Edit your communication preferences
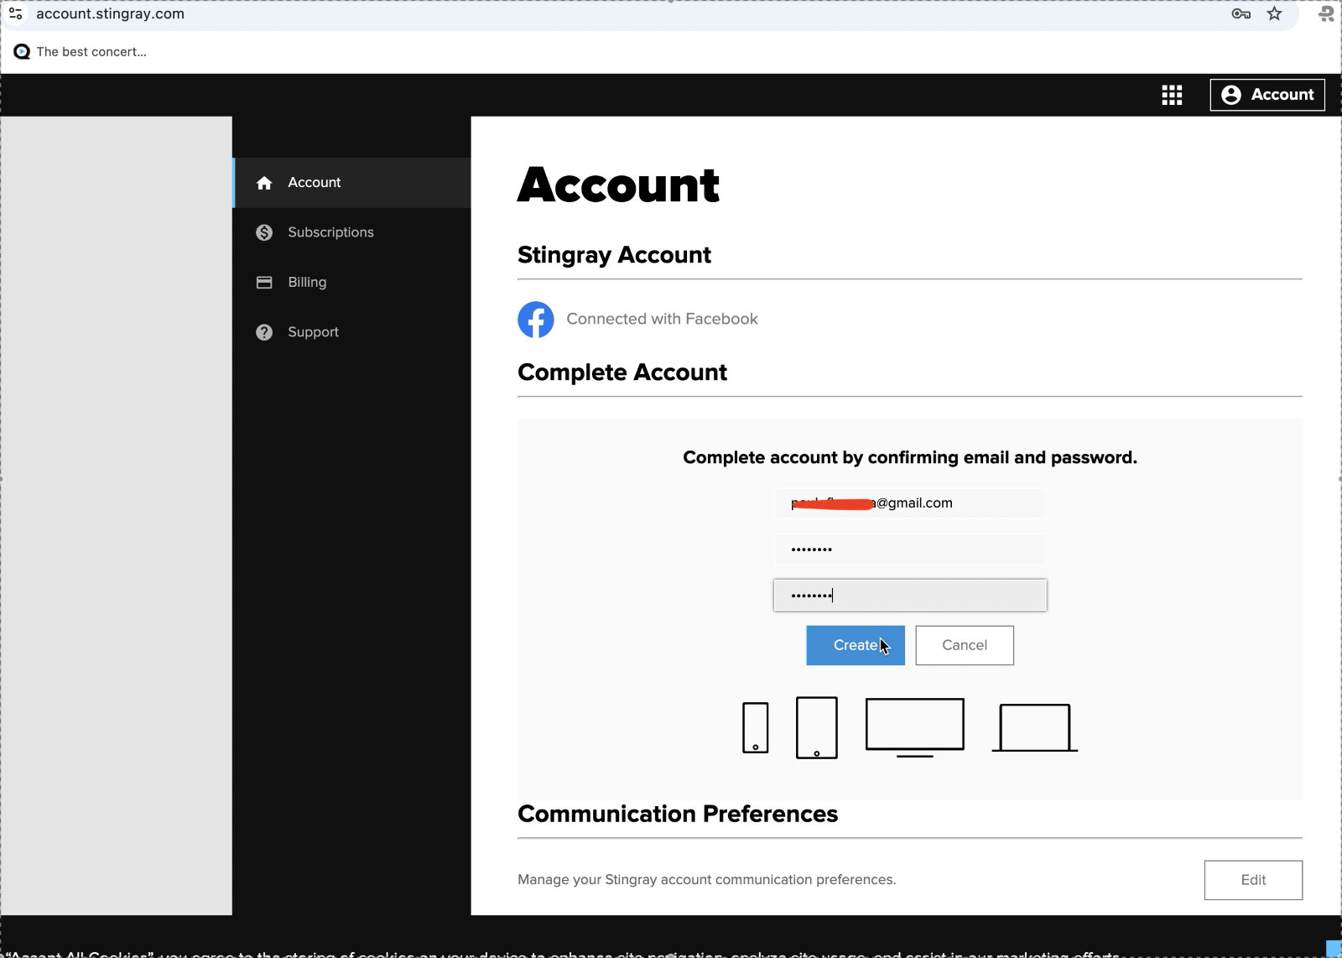Image resolution: width=1342 pixels, height=958 pixels. pos(1252,879)
